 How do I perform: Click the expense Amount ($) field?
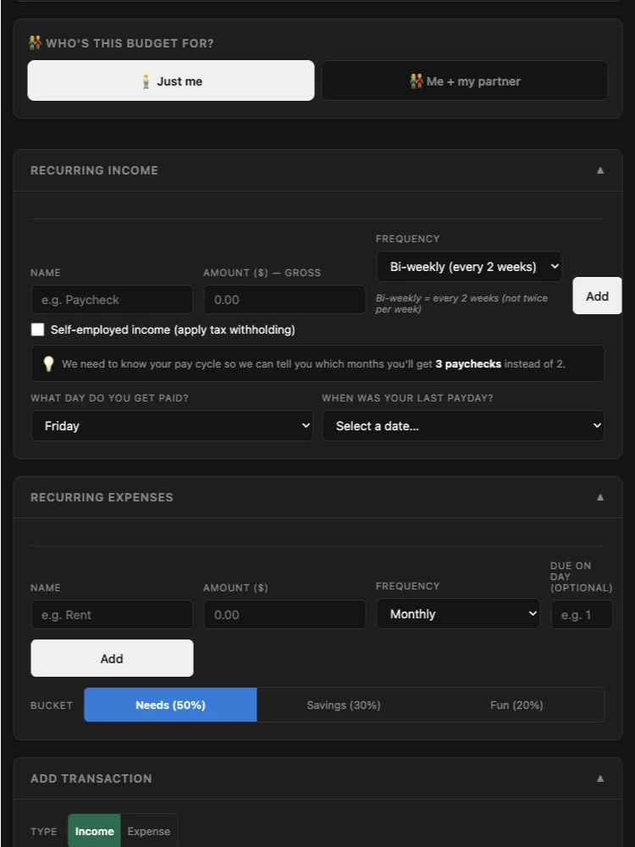click(x=284, y=615)
